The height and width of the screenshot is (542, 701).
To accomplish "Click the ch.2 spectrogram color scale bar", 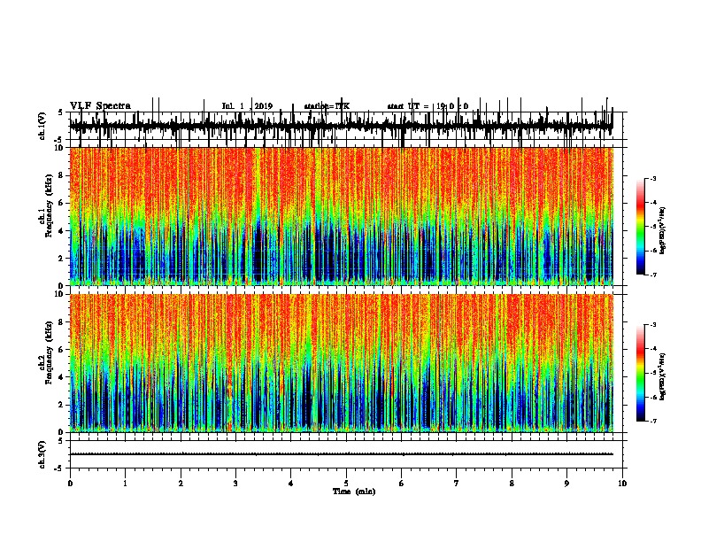I will pos(641,373).
